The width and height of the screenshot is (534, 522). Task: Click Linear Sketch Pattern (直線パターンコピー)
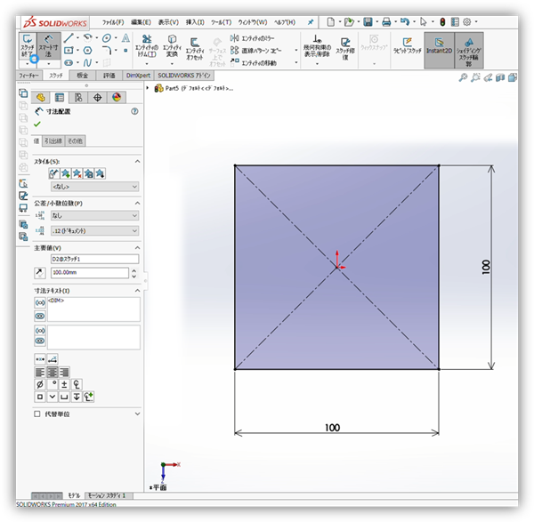click(256, 51)
